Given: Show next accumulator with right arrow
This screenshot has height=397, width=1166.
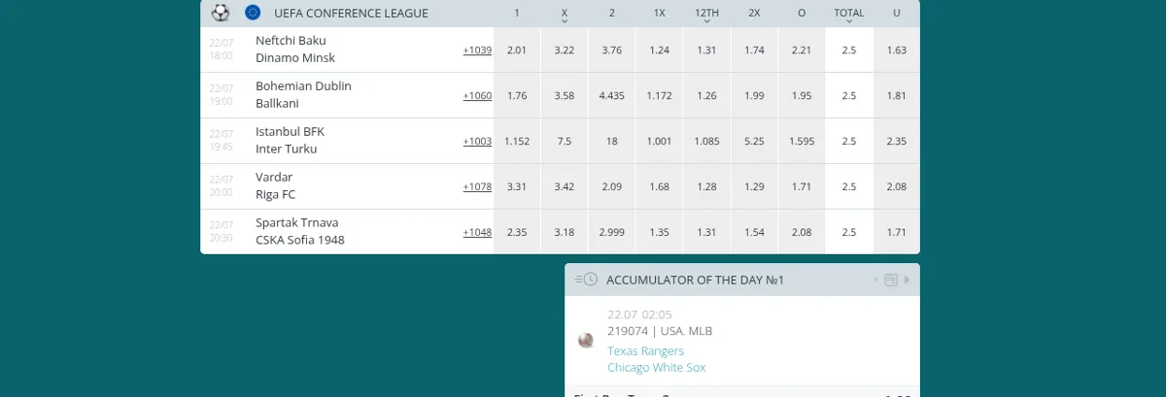Looking at the screenshot, I should (x=908, y=280).
